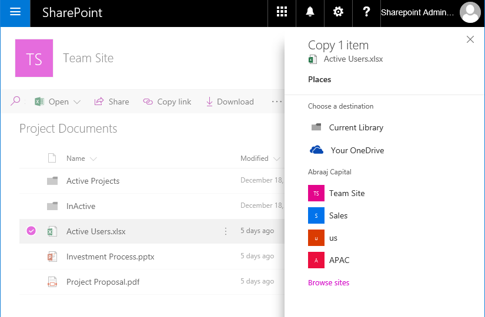The width and height of the screenshot is (485, 317).
Task: Expand the Name column sort dropdown
Action: [93, 159]
